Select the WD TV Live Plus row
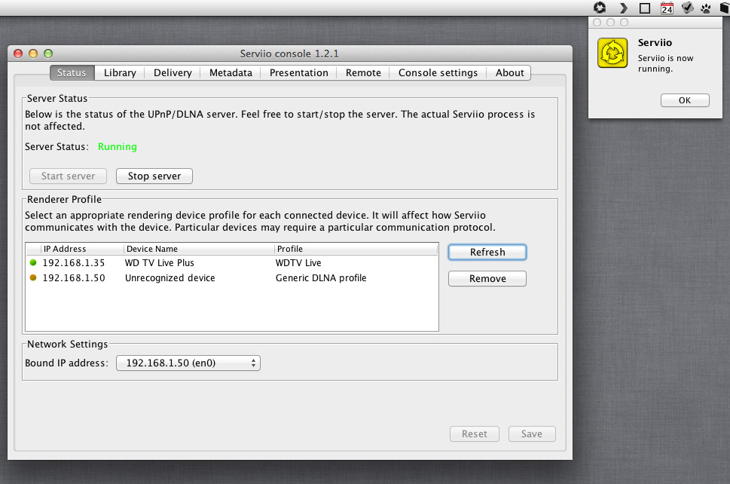 point(232,262)
